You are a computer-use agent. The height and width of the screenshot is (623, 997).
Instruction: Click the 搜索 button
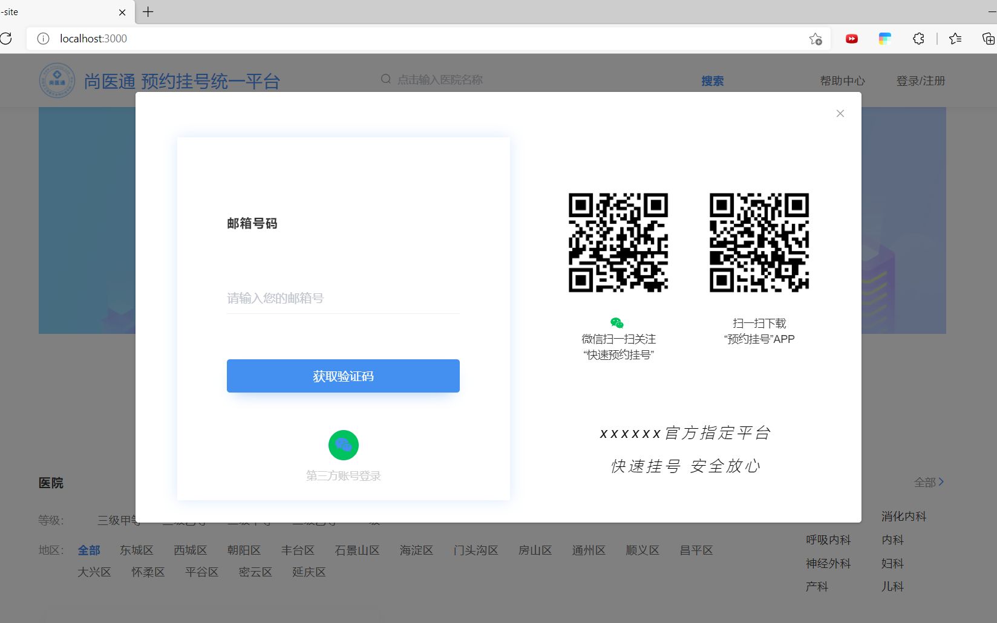point(712,80)
